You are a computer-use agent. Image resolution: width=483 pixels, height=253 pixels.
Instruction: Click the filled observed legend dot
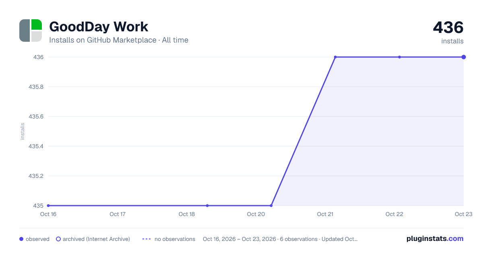[x=21, y=239]
